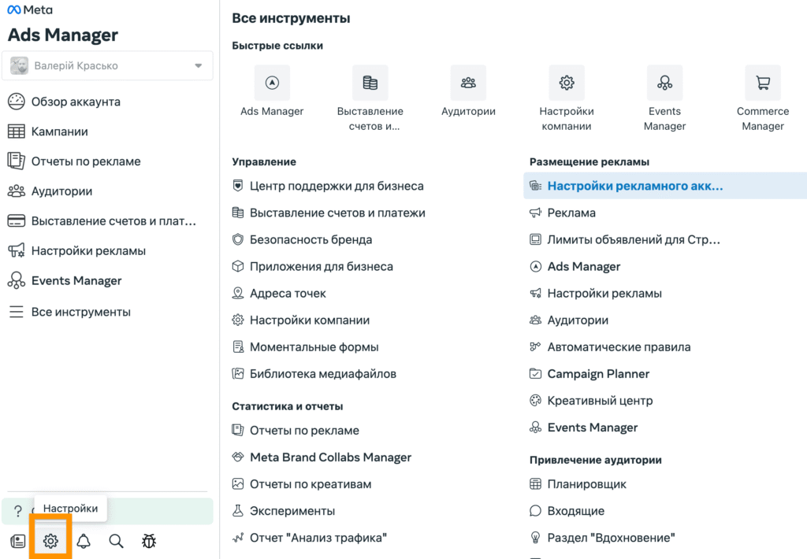This screenshot has width=807, height=559.
Task: Click the bug report icon
Action: point(149,541)
